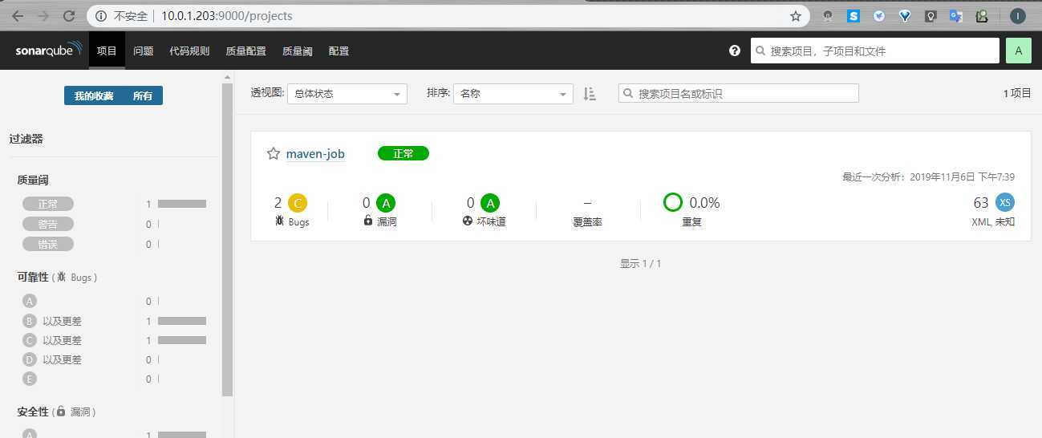Open the 透视图 总体状态 dropdown
This screenshot has width=1042, height=438.
click(347, 94)
